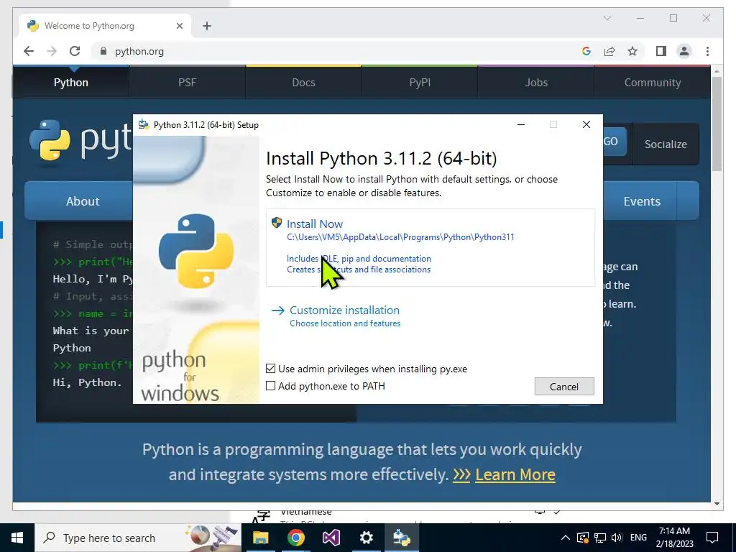Click the taskbar search box
Viewport: 736px width, 552px height.
click(x=137, y=538)
